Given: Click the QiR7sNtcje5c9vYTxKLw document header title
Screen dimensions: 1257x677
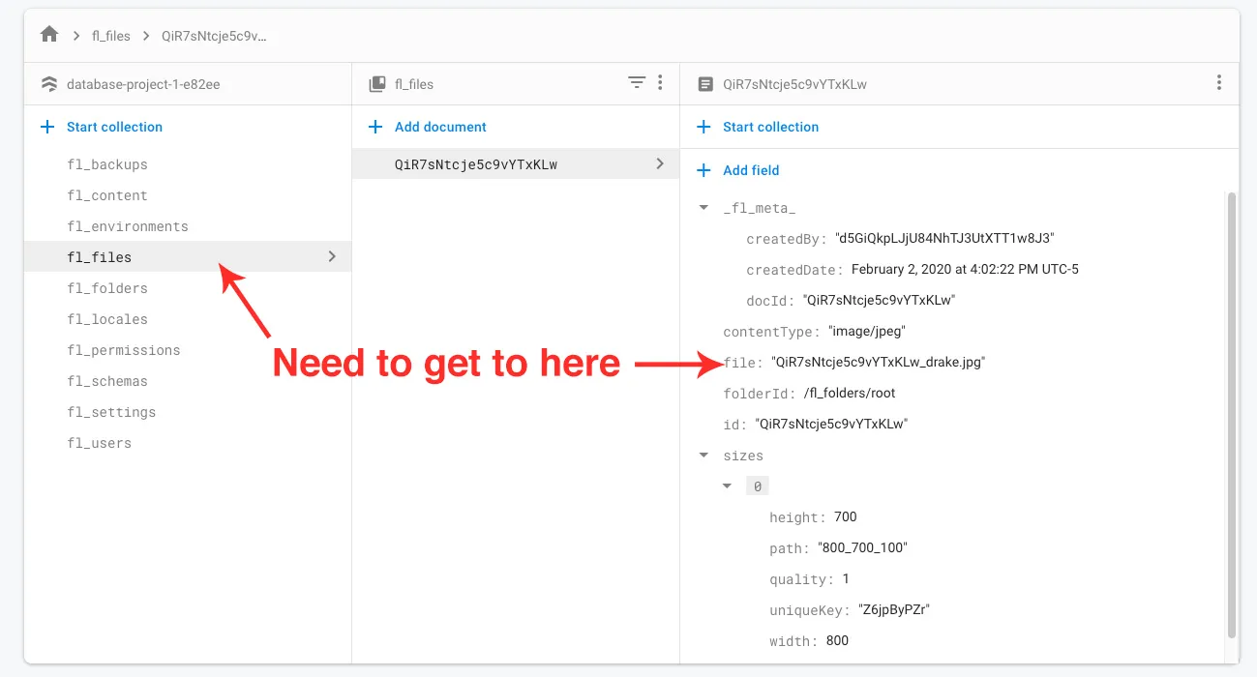Looking at the screenshot, I should coord(794,84).
